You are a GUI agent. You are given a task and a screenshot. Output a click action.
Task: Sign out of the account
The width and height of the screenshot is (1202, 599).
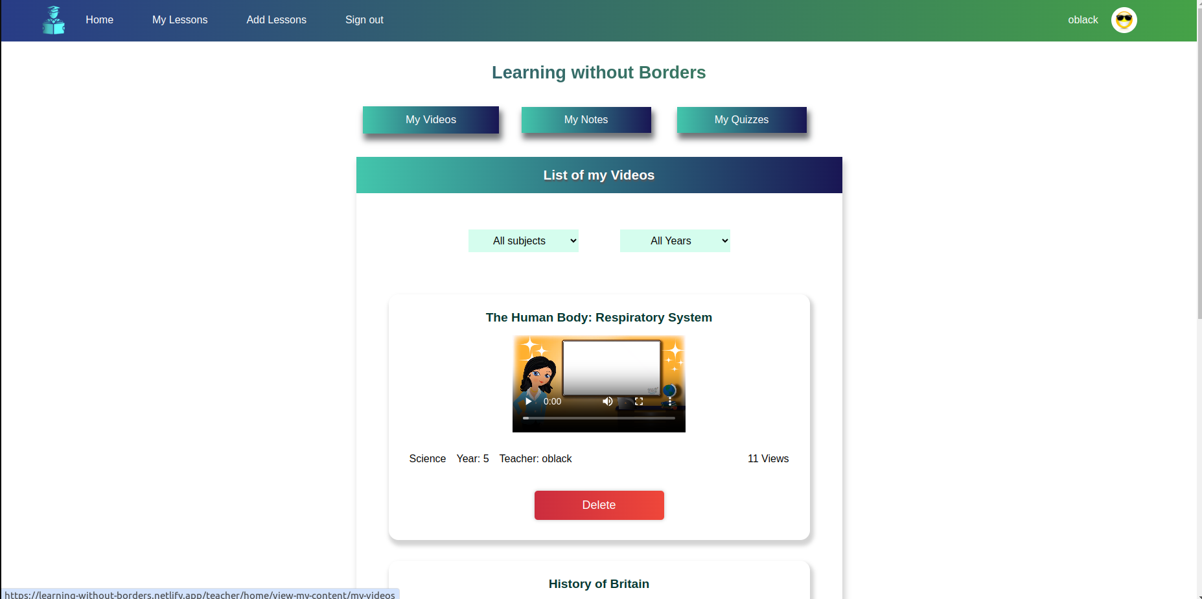(364, 19)
